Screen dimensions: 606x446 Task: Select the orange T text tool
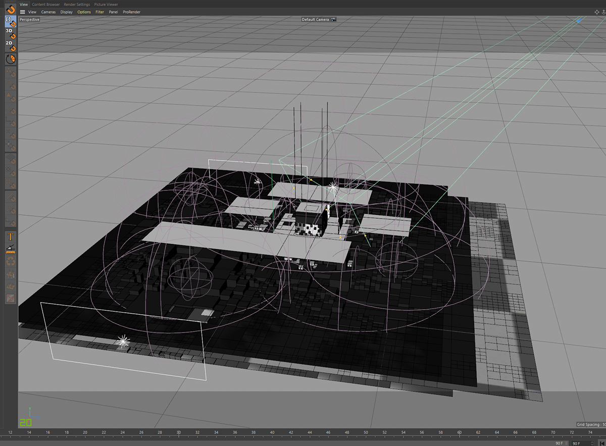coord(11,236)
